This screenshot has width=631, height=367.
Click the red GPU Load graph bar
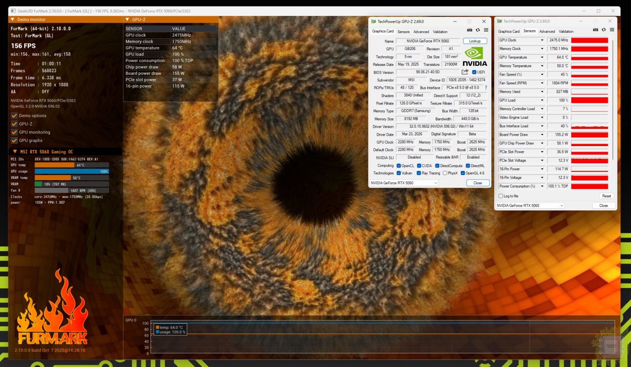click(589, 100)
